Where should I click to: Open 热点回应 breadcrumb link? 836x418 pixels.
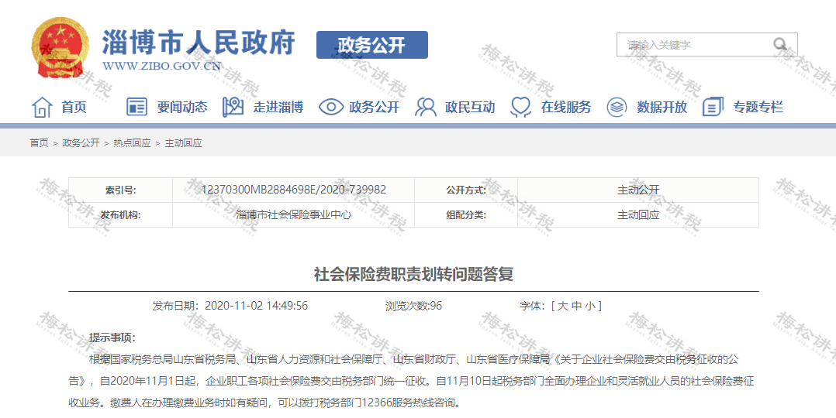132,143
